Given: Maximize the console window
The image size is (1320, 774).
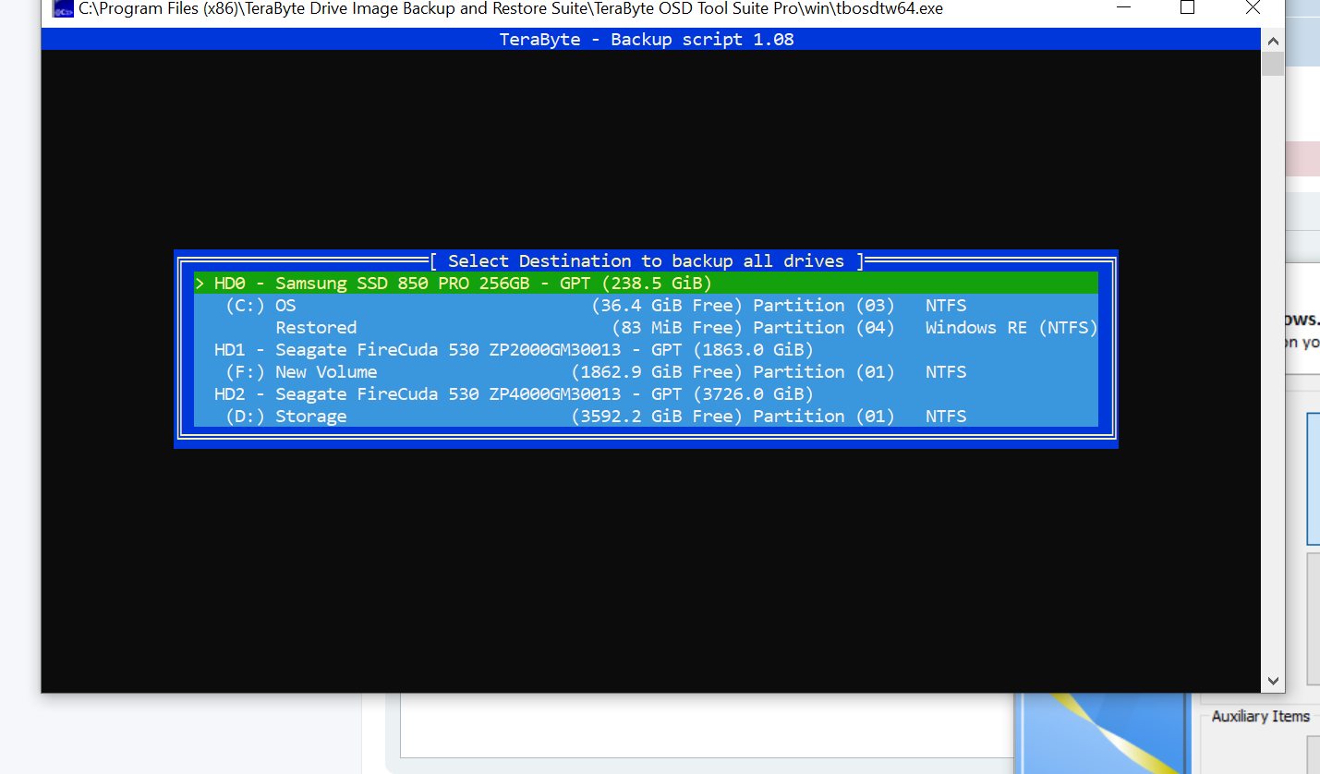Looking at the screenshot, I should [1188, 8].
